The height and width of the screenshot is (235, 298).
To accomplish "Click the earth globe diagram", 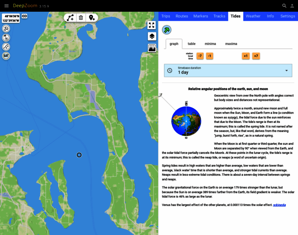I will point(186,121).
